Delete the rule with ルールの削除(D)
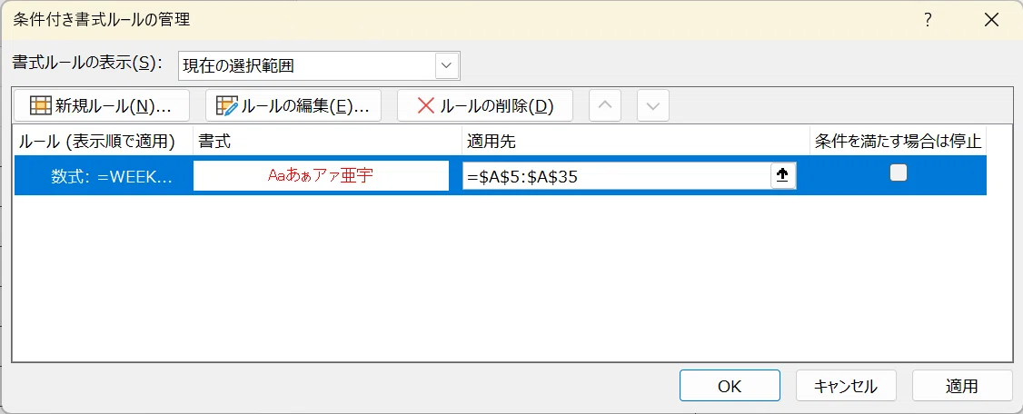This screenshot has height=414, width=1023. tap(485, 105)
